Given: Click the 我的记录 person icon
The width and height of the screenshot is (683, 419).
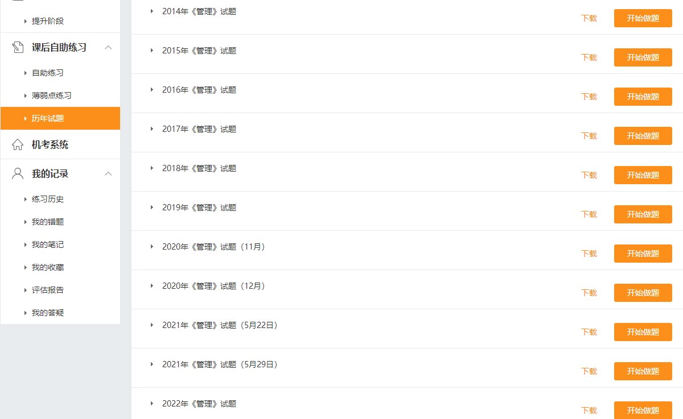Looking at the screenshot, I should click(18, 173).
